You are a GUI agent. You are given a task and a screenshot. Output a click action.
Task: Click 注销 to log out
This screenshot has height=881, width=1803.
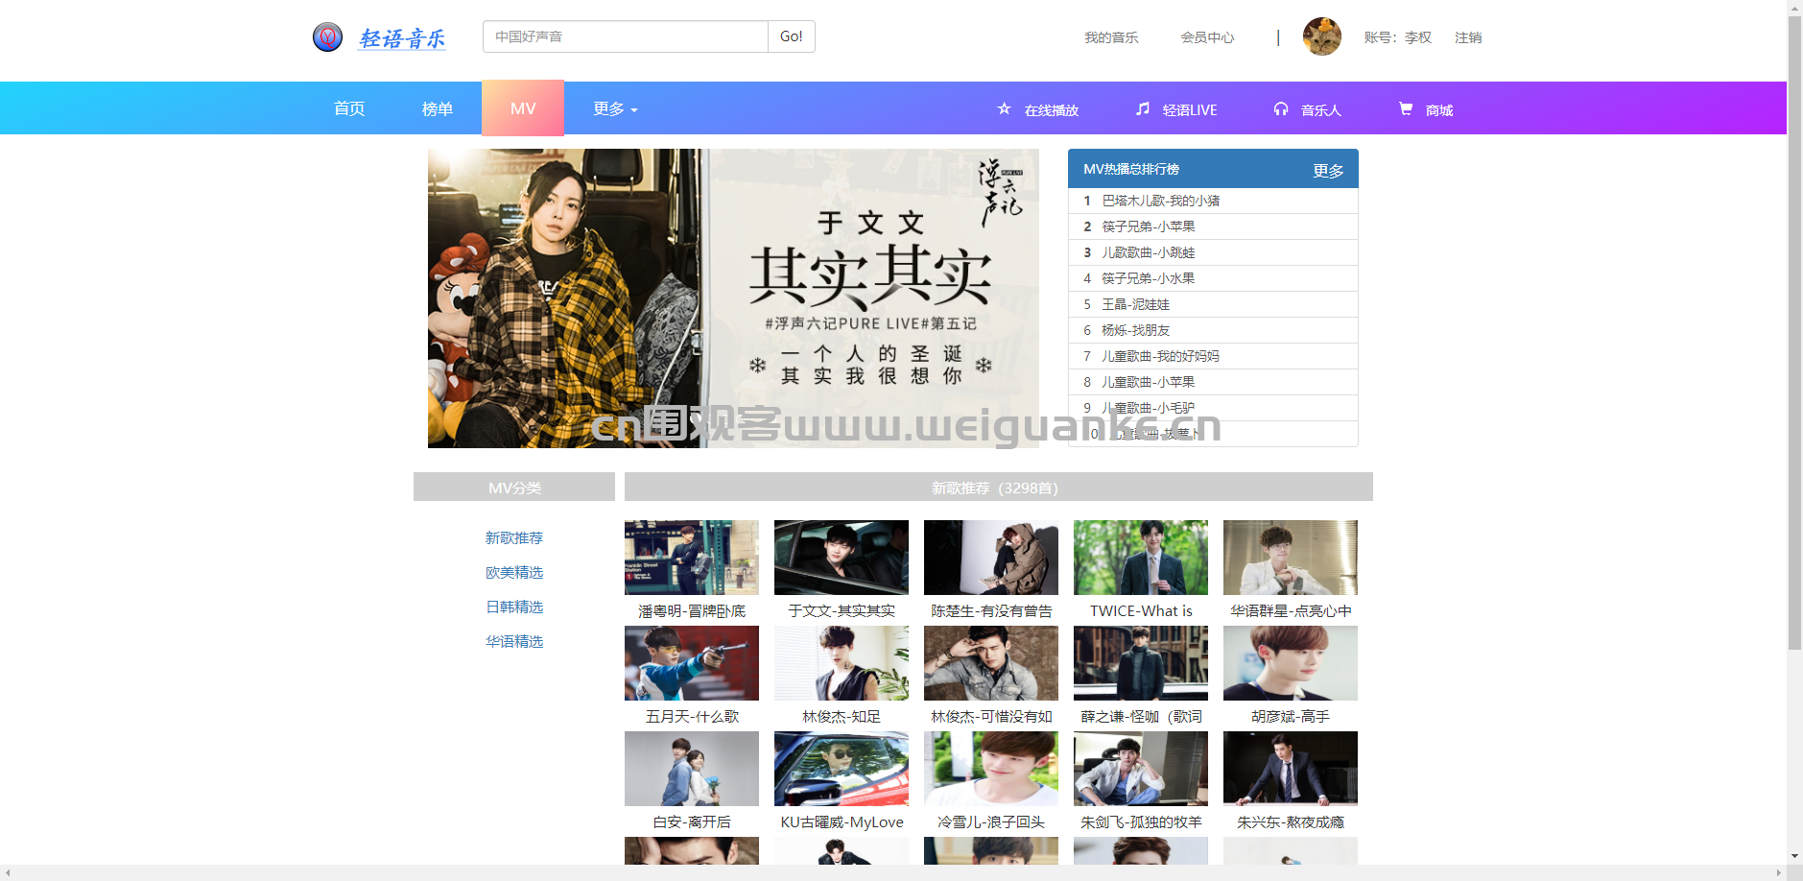1468,37
